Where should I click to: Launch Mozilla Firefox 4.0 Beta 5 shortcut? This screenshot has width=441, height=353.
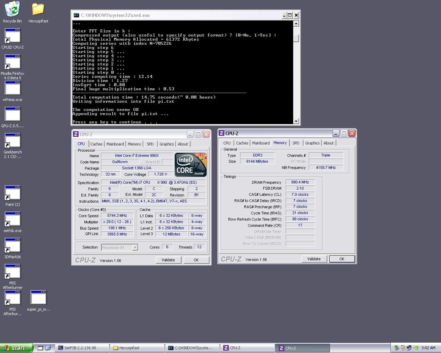pyautogui.click(x=13, y=62)
